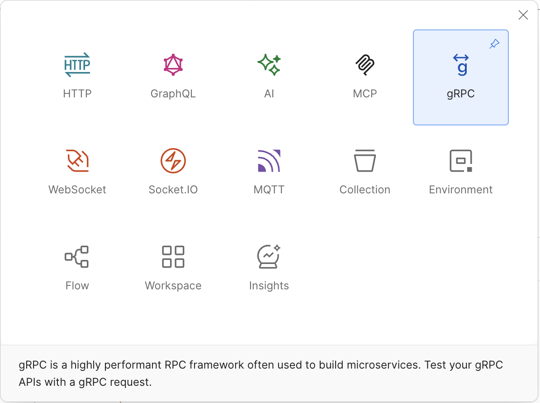Image resolution: width=540 pixels, height=403 pixels.
Task: Pick the MCP icon
Action: tap(365, 65)
